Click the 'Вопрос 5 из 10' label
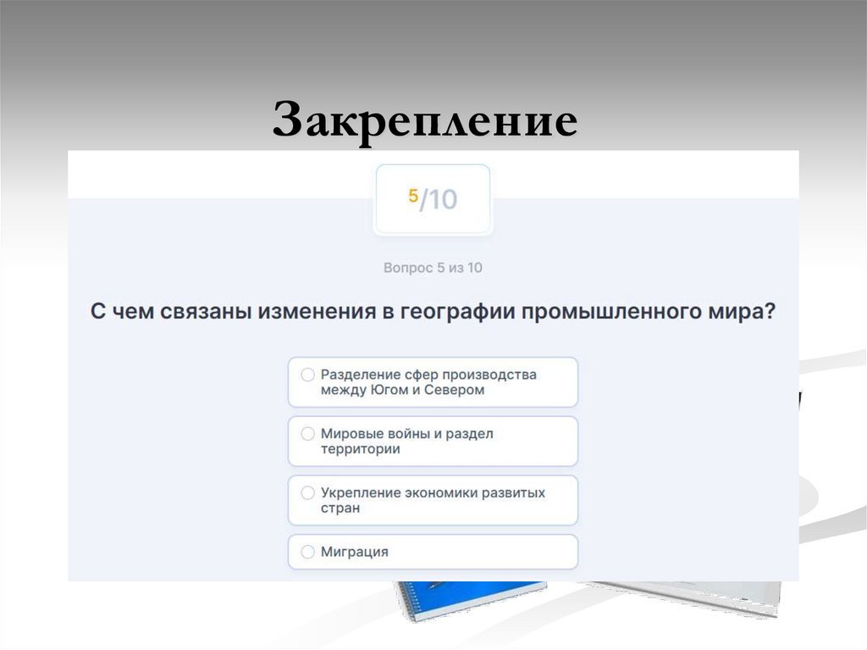Screen dimensions: 867x650 click(433, 266)
